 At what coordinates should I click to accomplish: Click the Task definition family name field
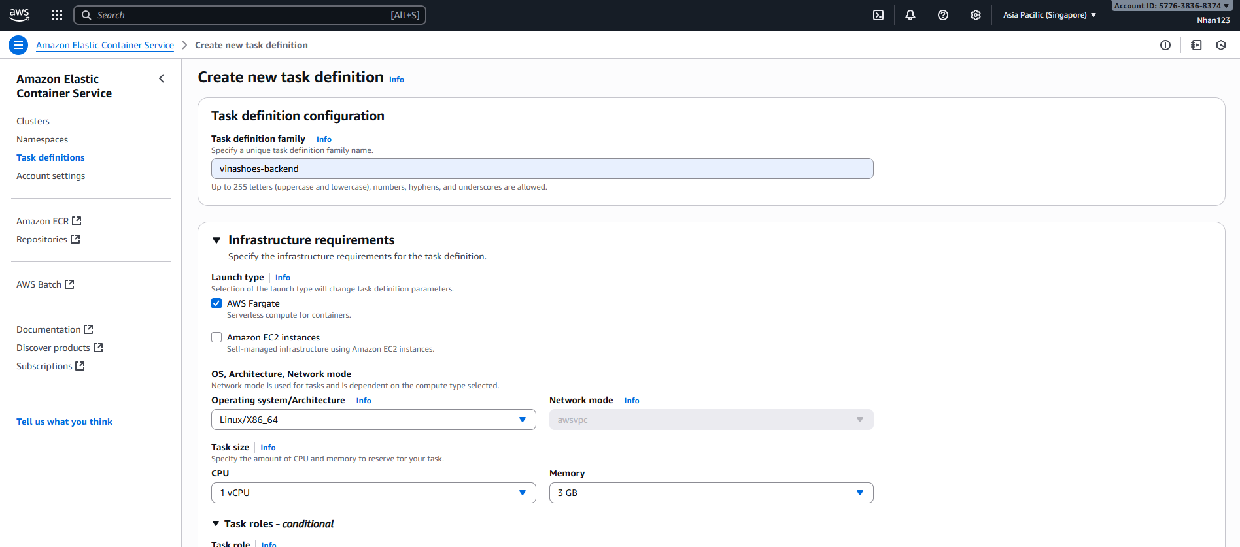542,169
